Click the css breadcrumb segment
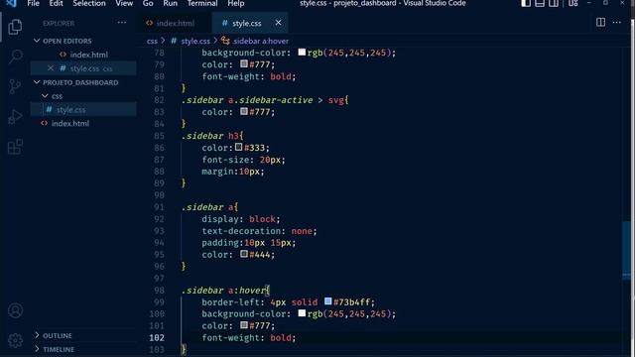Viewport: 635px width, 357px height. (152, 41)
